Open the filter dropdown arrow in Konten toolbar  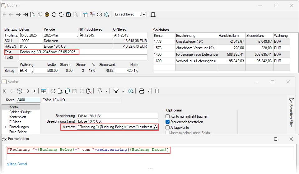(x=123, y=91)
